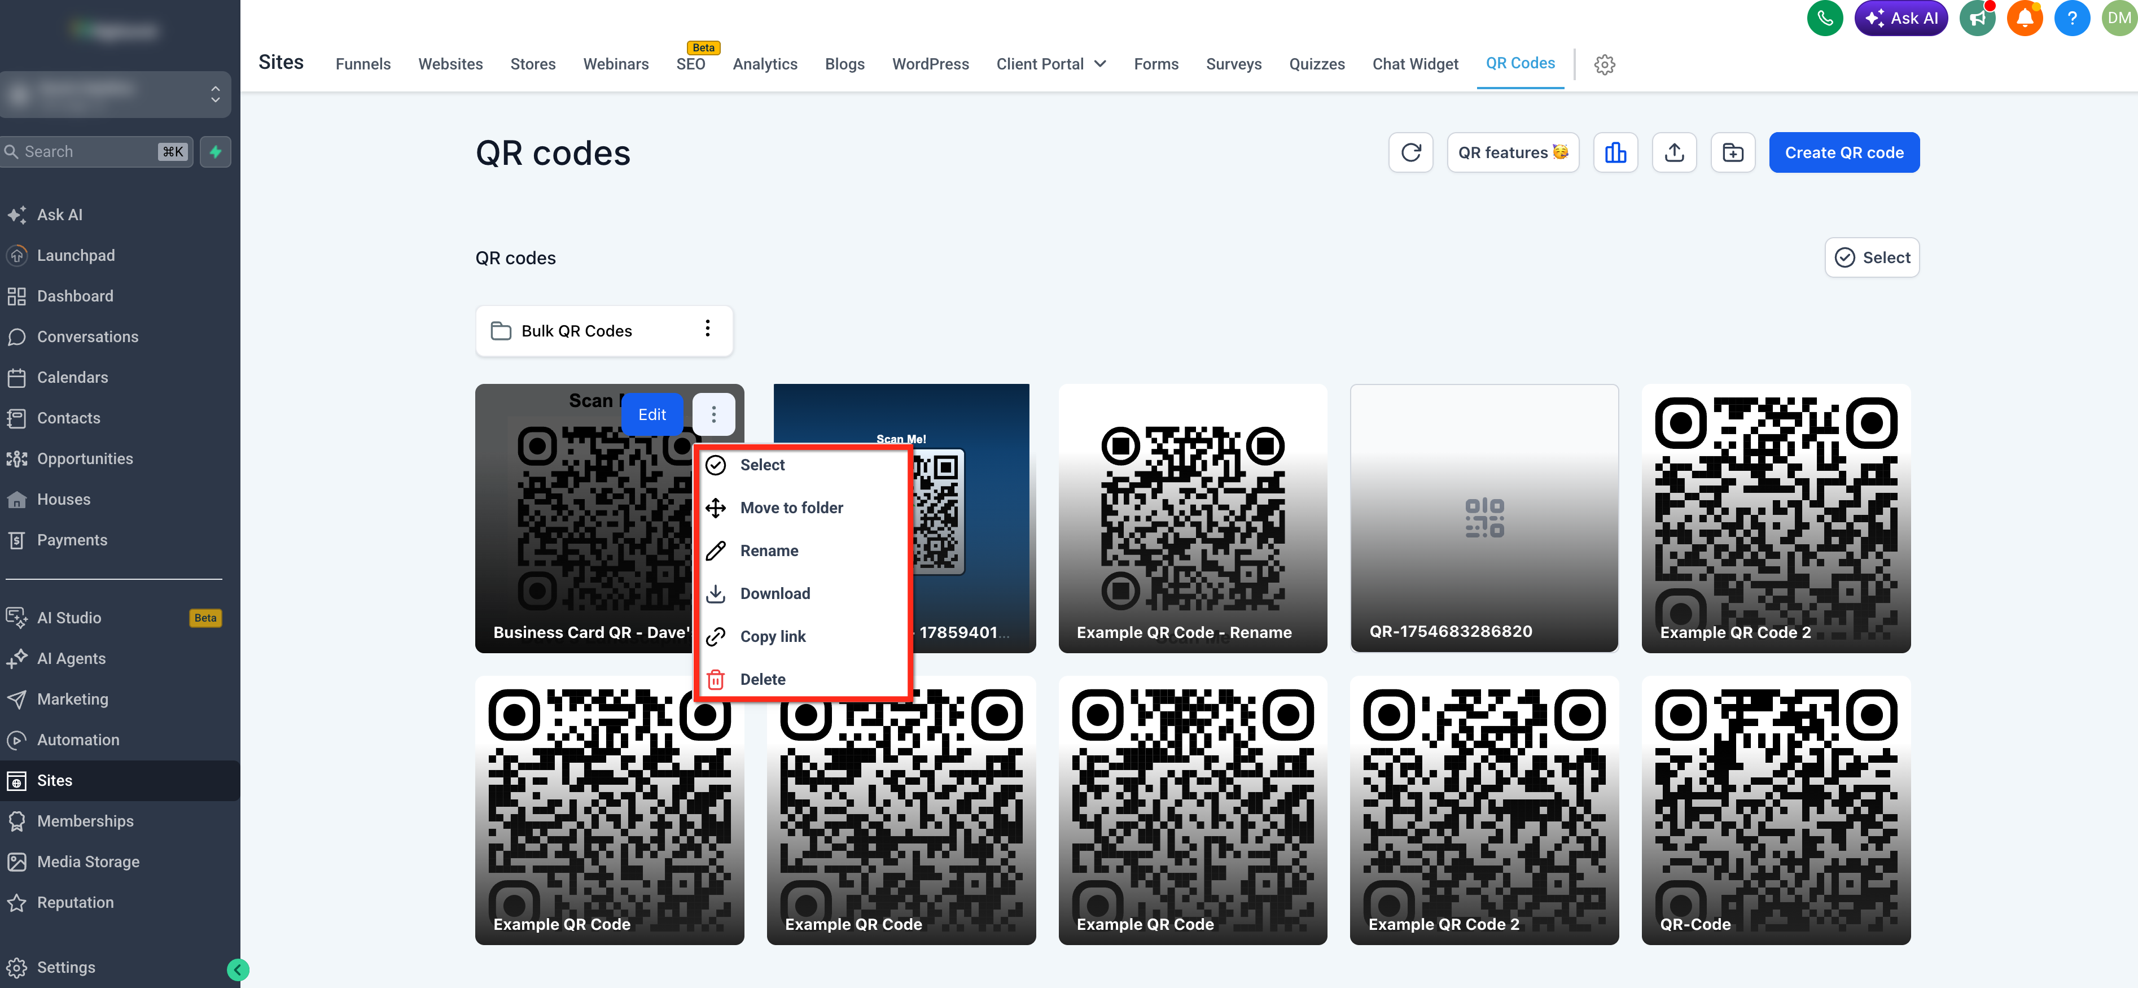Choose Select from the context menu
The height and width of the screenshot is (988, 2138).
pos(762,465)
